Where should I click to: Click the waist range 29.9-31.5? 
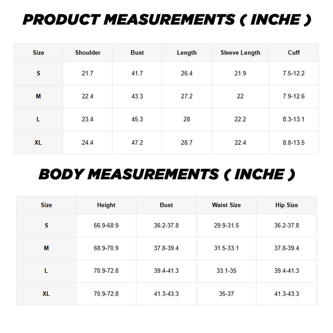(x=226, y=225)
